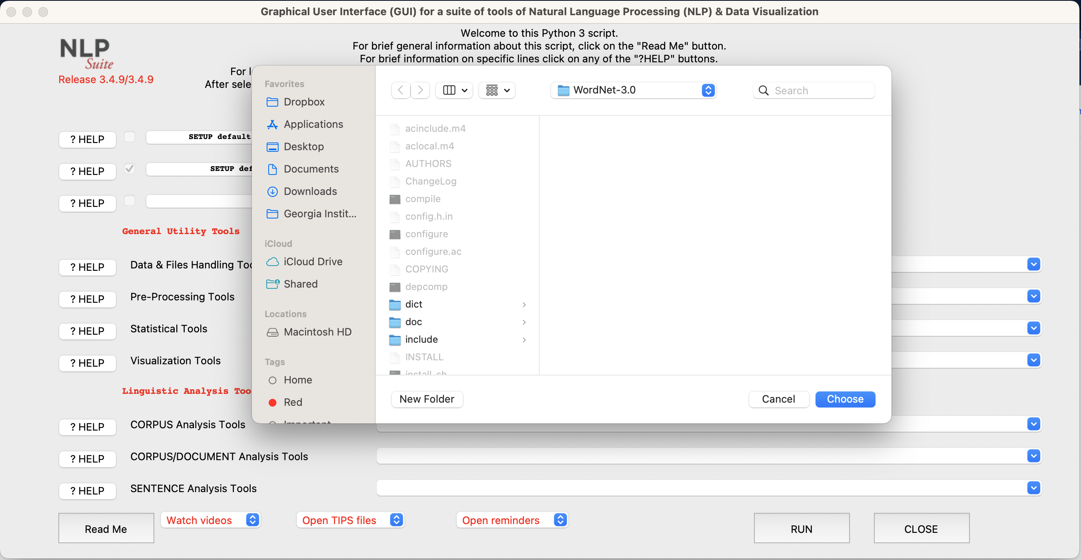Open Macintosh HD under Locations
This screenshot has width=1081, height=560.
click(317, 332)
